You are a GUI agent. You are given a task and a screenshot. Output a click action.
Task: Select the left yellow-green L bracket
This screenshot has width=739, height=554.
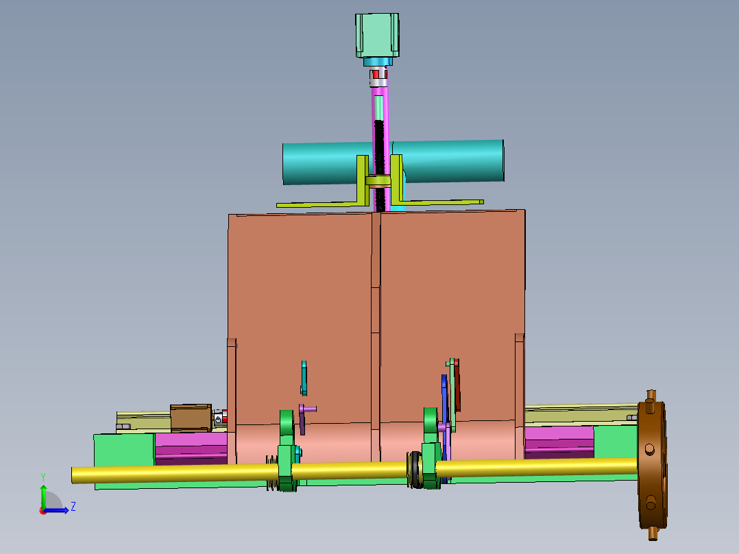point(362,182)
